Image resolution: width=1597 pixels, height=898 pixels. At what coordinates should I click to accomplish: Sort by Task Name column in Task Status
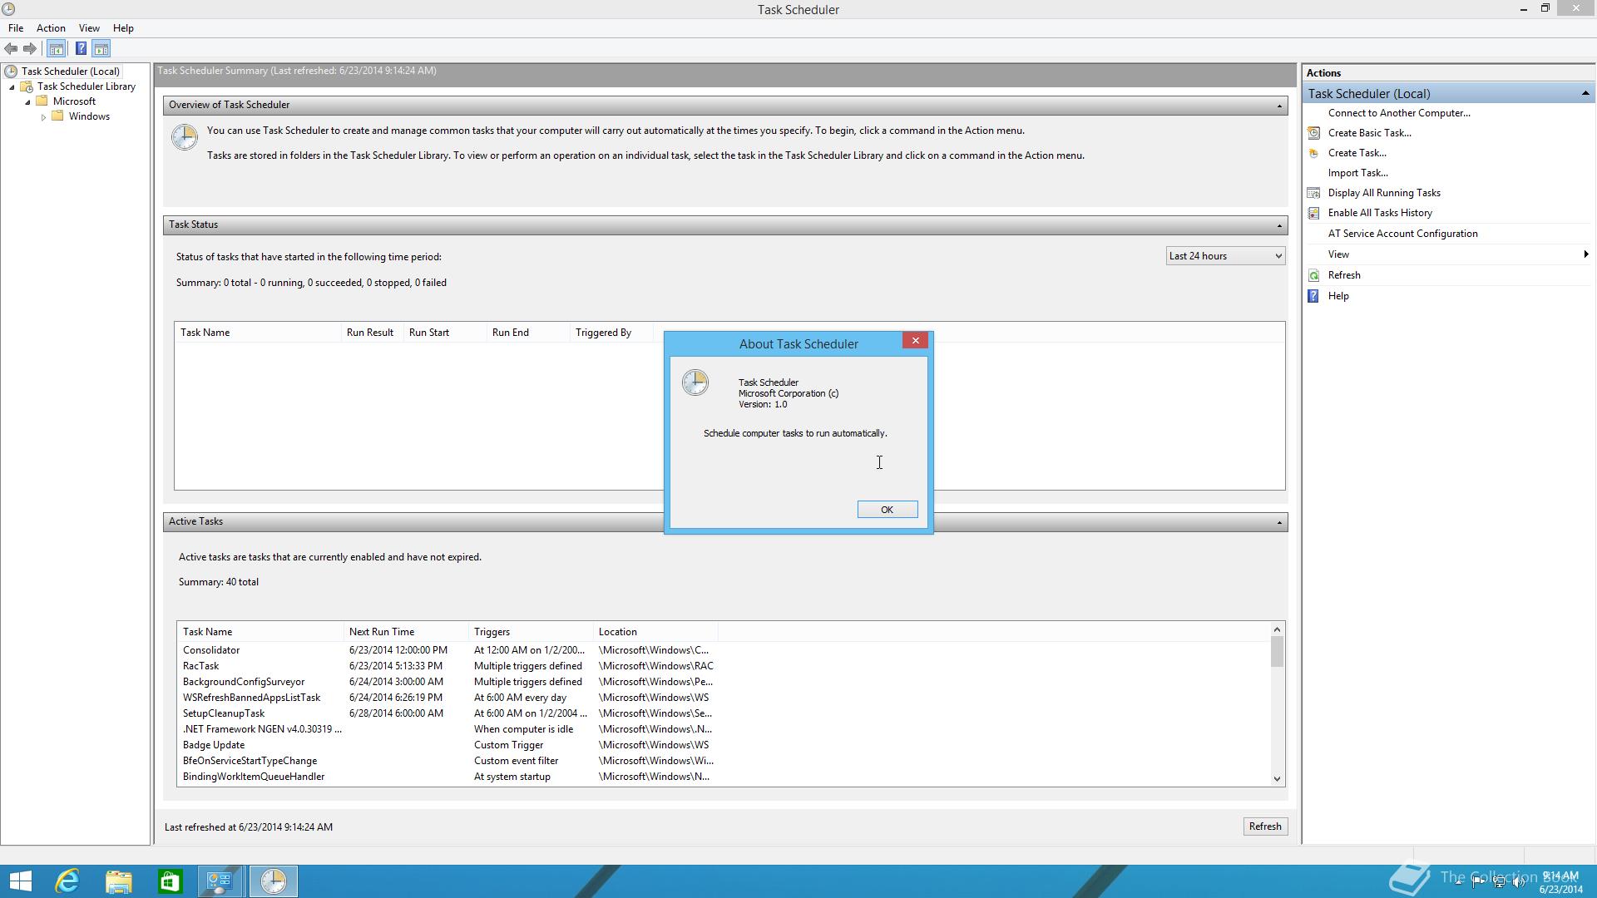tap(257, 333)
